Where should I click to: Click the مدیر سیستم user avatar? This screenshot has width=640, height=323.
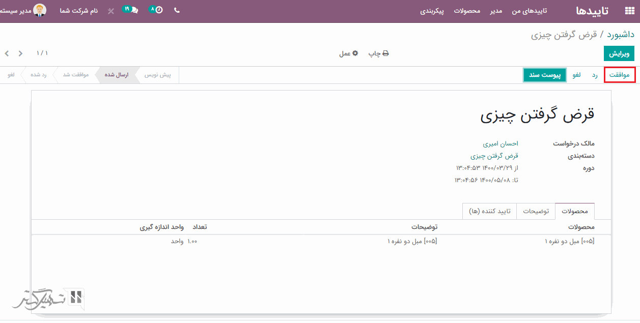(x=39, y=10)
